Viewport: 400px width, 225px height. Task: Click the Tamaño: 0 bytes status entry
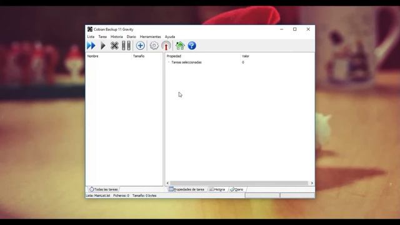tap(144, 196)
